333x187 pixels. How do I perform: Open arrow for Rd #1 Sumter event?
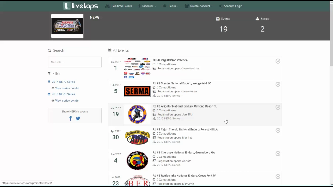tap(278, 84)
